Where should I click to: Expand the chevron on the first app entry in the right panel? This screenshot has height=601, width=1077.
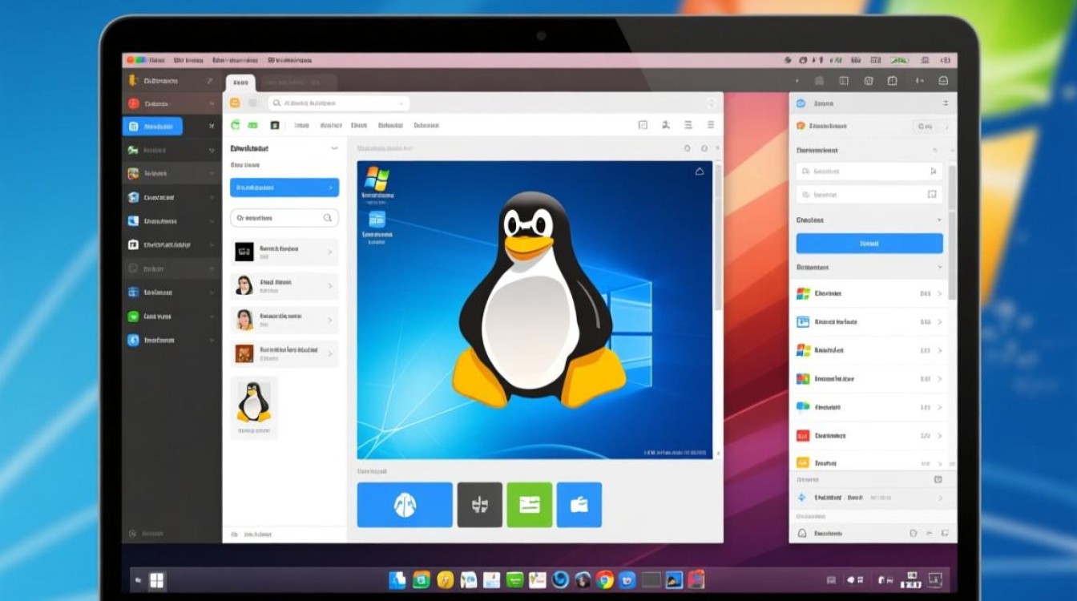coord(939,292)
